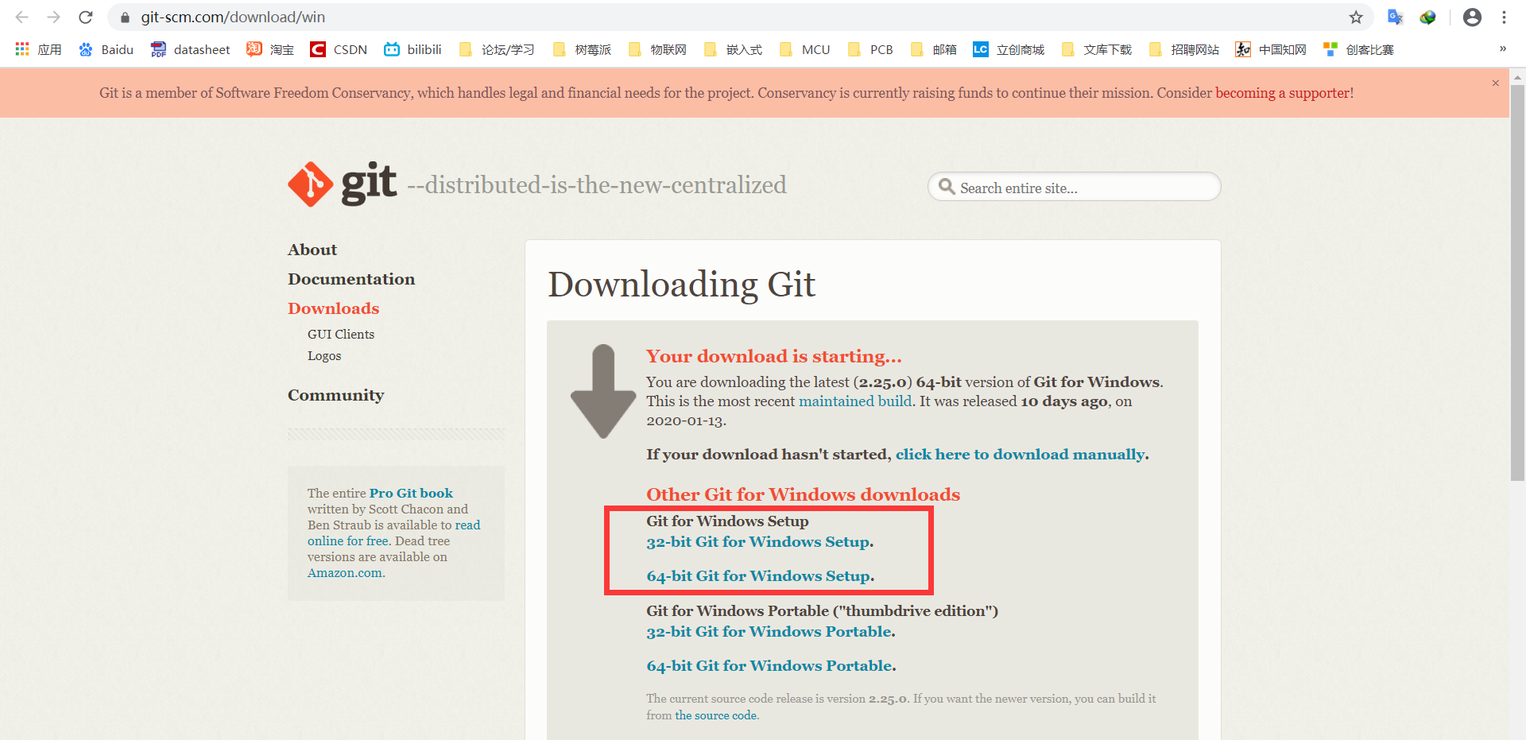Go to the About section
Image resolution: width=1526 pixels, height=740 pixels.
pos(312,250)
